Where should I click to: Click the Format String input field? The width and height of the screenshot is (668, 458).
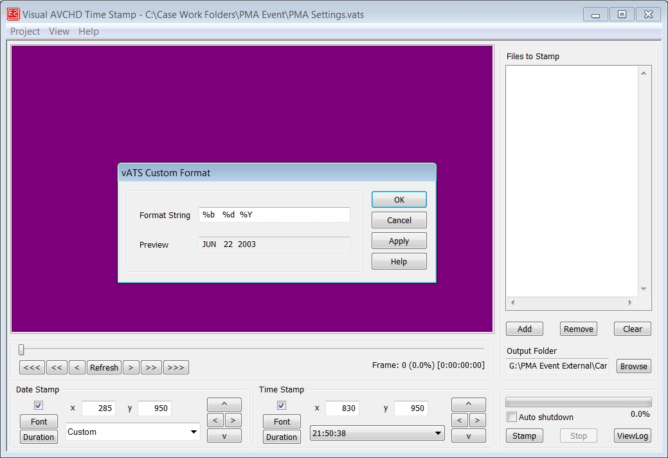pyautogui.click(x=275, y=215)
